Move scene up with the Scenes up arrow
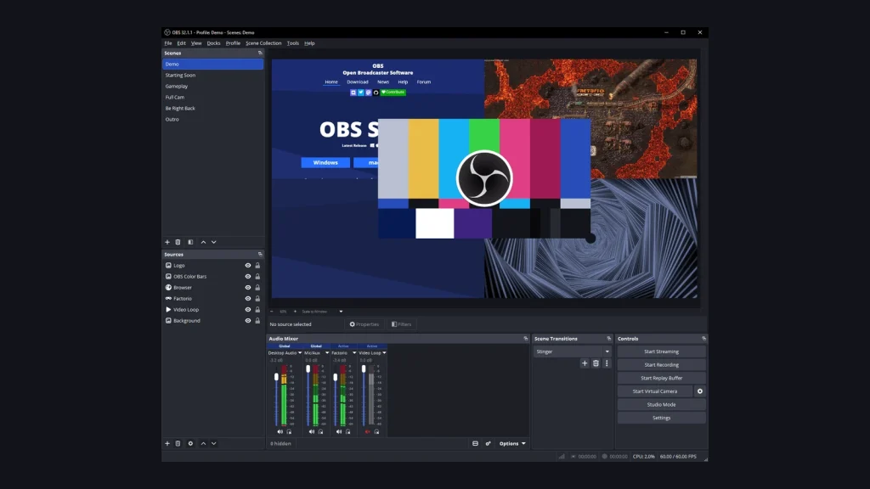 pos(203,242)
